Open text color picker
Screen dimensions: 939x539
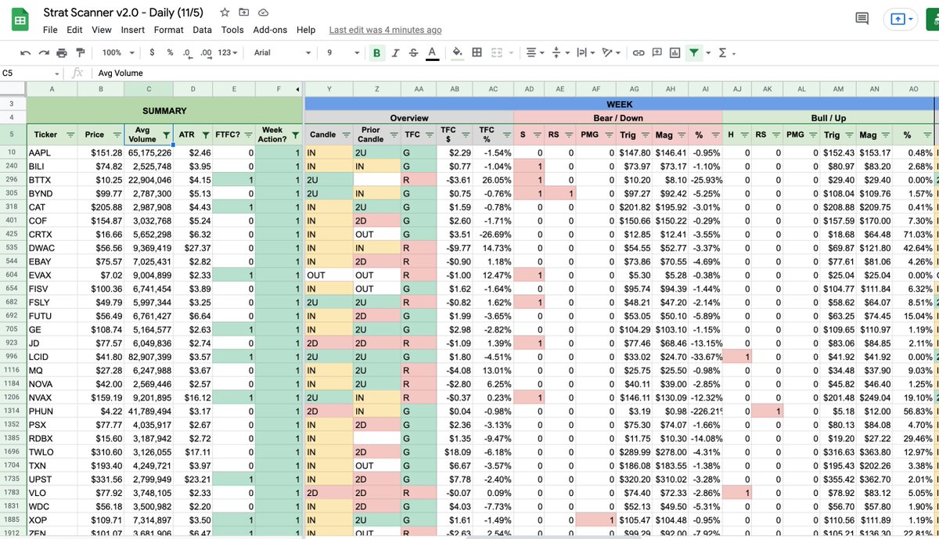432,52
